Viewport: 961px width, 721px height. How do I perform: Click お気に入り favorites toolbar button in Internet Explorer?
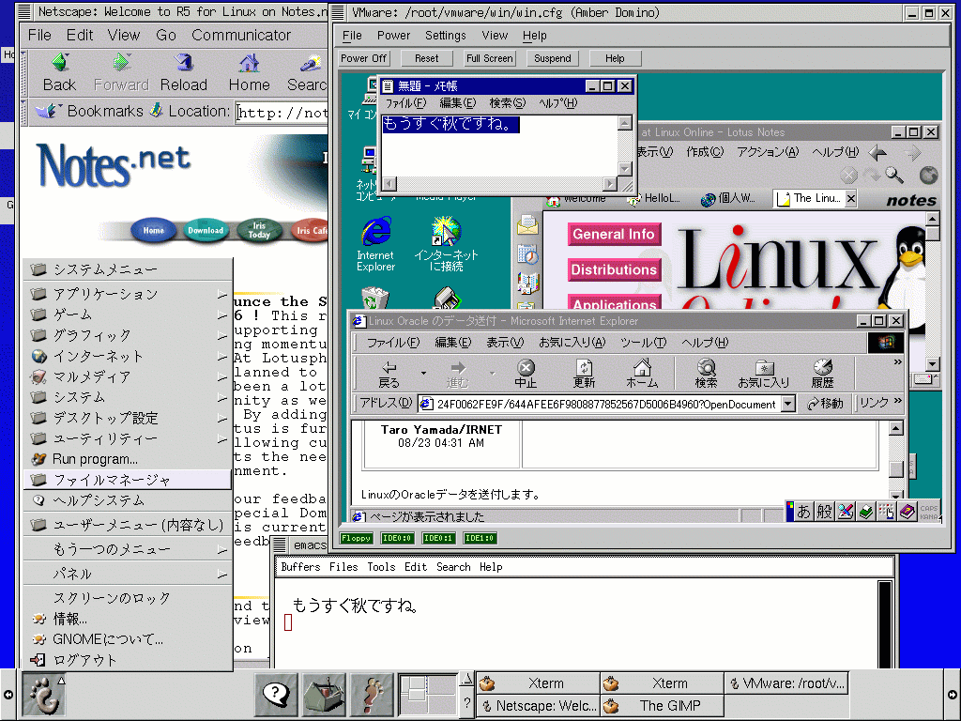(764, 374)
